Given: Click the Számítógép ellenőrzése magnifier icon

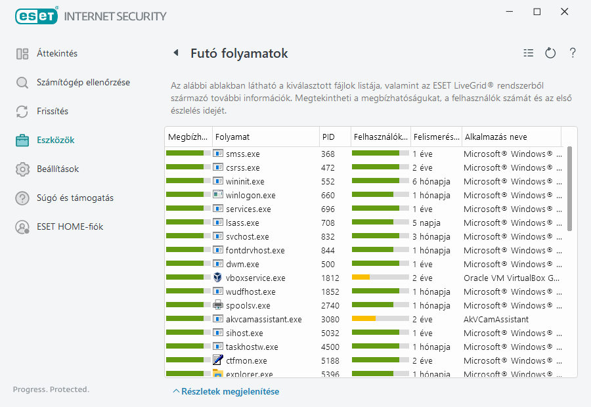Looking at the screenshot, I should (x=22, y=83).
